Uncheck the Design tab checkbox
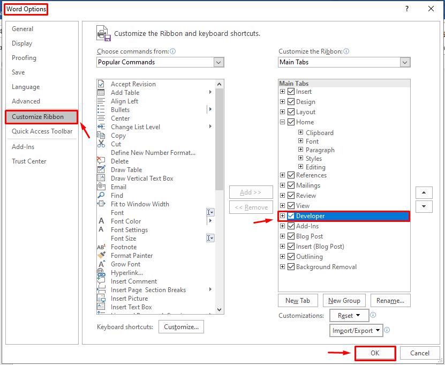 [291, 102]
